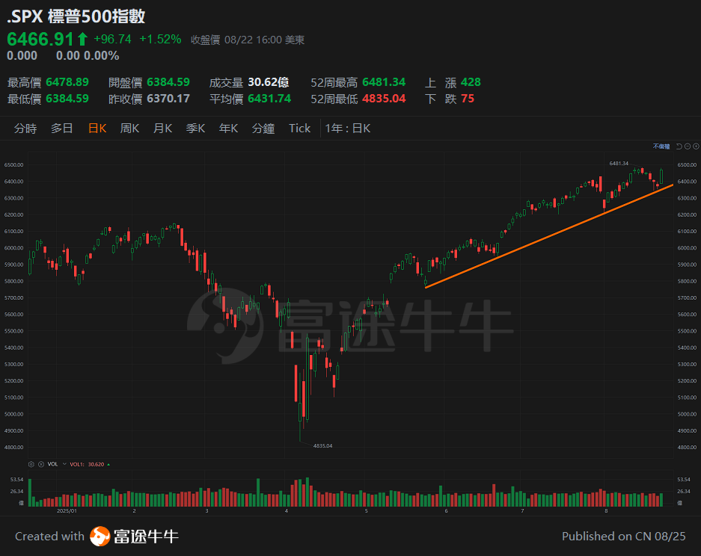701x556 pixels.
Task: Reset the chart view with the undo-arrow icon
Action: point(679,147)
